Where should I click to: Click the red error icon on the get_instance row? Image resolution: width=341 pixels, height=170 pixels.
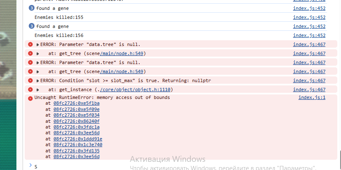click(30, 90)
